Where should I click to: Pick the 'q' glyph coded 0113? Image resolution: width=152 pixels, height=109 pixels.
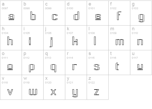pos(54,62)
